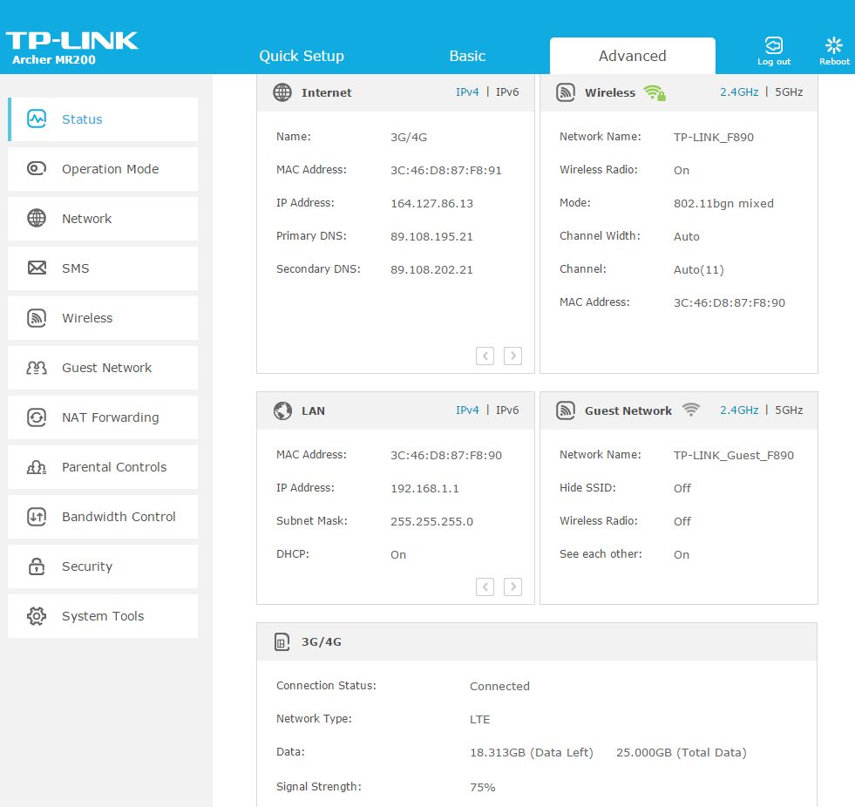This screenshot has height=807, width=855.
Task: Select the Advanced tab
Action: click(x=633, y=56)
